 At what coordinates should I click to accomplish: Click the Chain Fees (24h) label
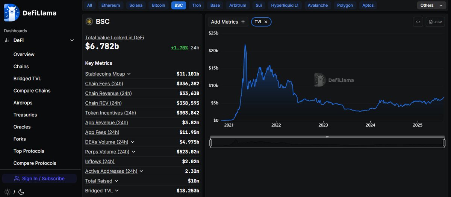(104, 84)
